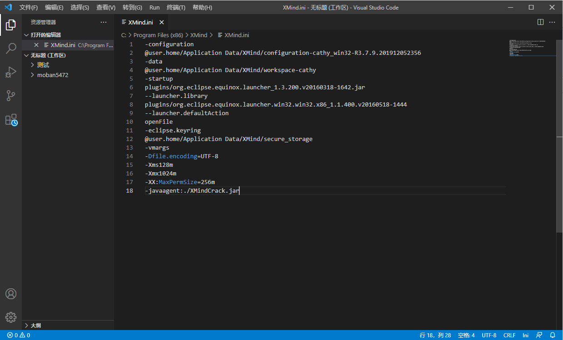Click the openFile line in editor

coord(159,121)
